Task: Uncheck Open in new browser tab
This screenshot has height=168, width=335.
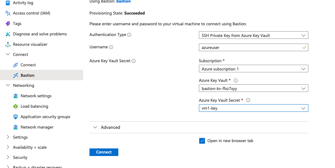Action: tap(202, 141)
